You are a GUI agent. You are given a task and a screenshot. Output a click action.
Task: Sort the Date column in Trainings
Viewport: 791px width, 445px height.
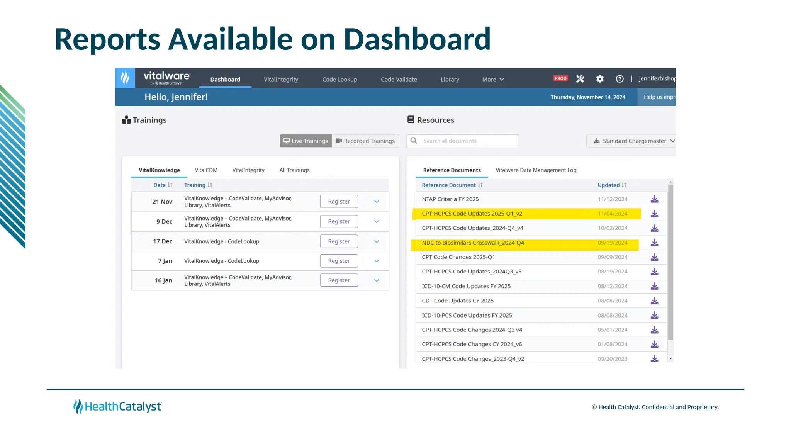pyautogui.click(x=163, y=185)
